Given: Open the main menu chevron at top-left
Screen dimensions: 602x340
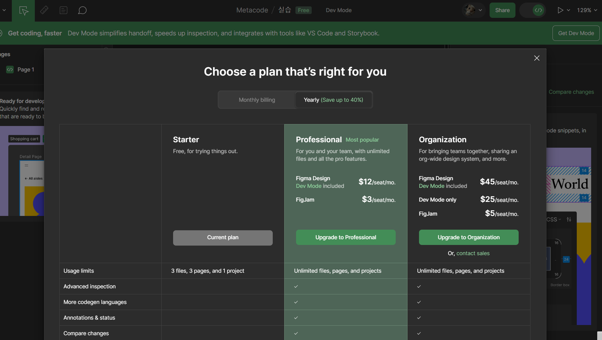Looking at the screenshot, I should (x=4, y=10).
